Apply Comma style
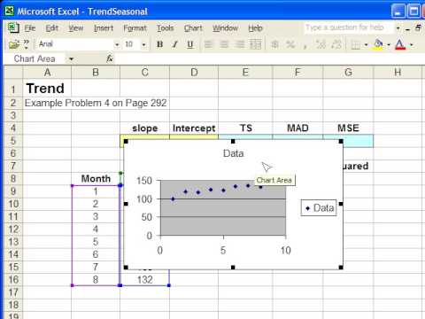Image resolution: width=425 pixels, height=319 pixels. coord(305,45)
